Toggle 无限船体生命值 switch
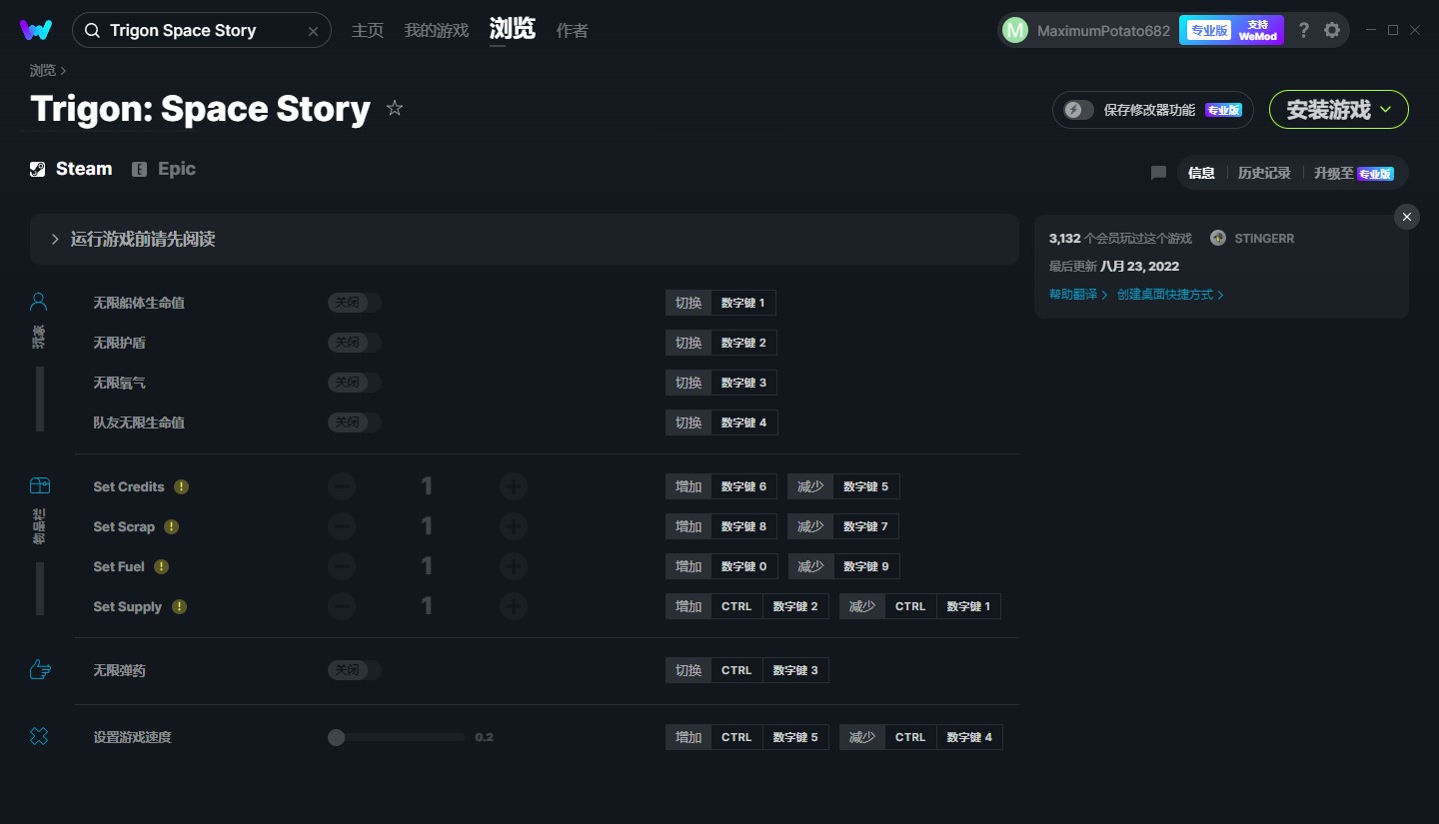Screen dimensions: 1439x824 click(x=355, y=303)
